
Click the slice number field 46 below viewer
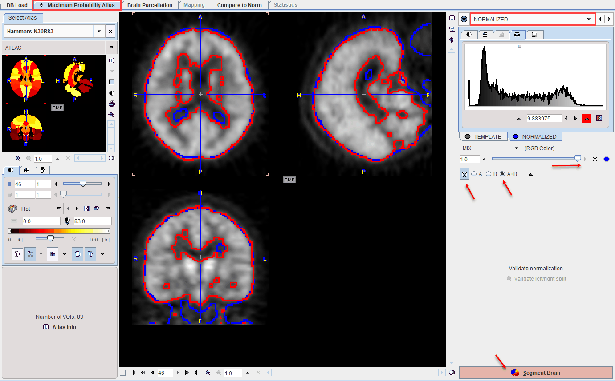(x=165, y=373)
